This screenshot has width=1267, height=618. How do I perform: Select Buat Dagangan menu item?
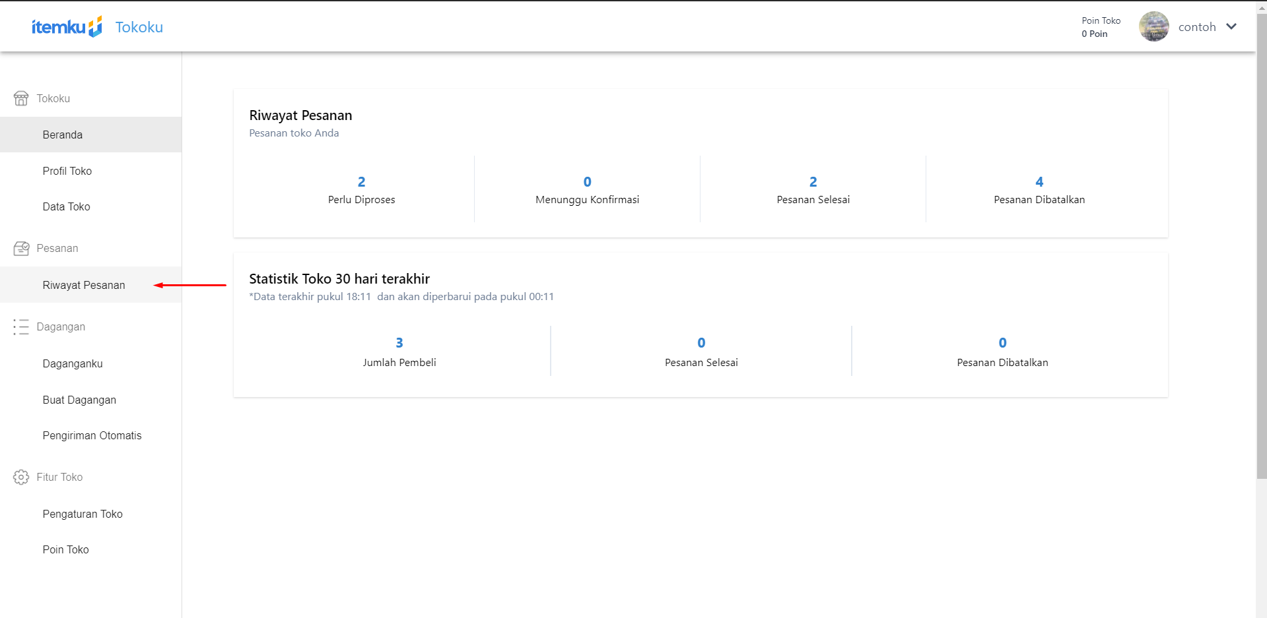(x=79, y=400)
